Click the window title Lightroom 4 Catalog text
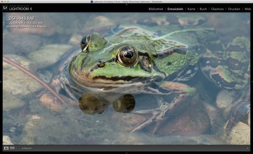This screenshot has width=253, height=154. click(127, 2)
